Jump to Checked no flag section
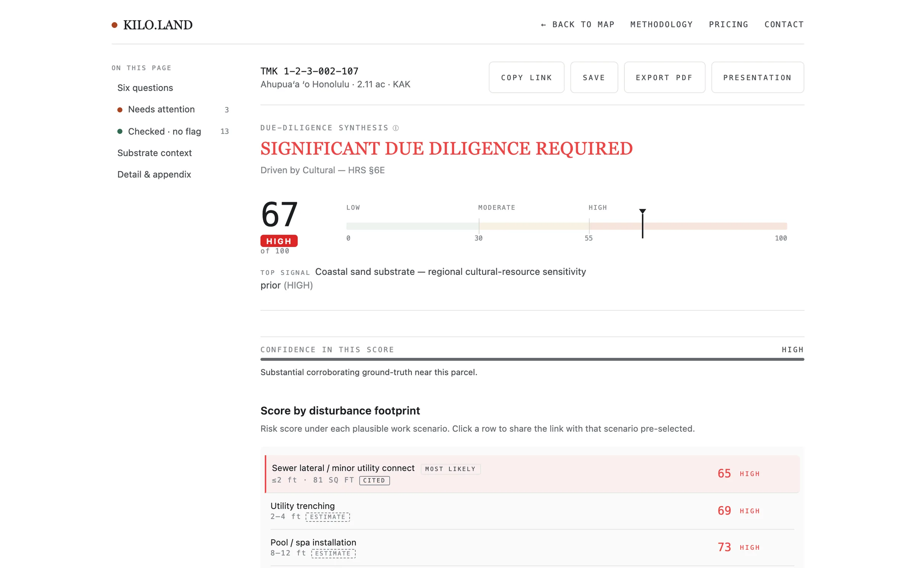This screenshot has width=916, height=568. point(173,131)
